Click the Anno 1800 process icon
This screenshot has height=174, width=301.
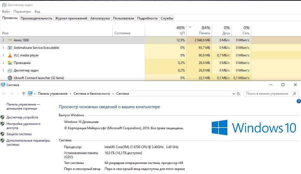click(x=10, y=40)
